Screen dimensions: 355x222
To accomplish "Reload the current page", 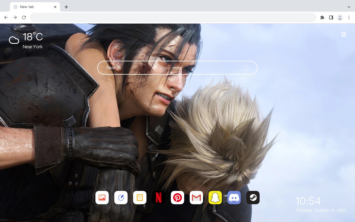I will point(24,17).
